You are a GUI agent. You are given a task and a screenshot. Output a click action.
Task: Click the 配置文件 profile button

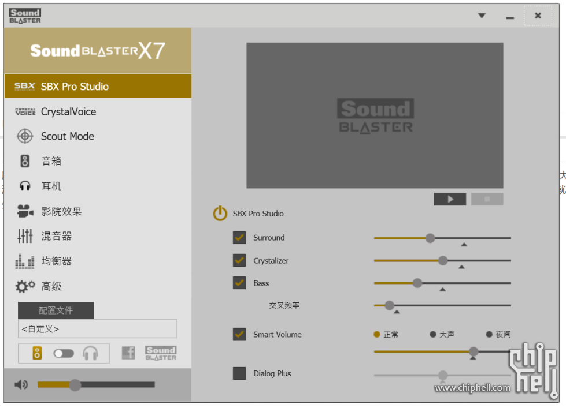tap(56, 310)
